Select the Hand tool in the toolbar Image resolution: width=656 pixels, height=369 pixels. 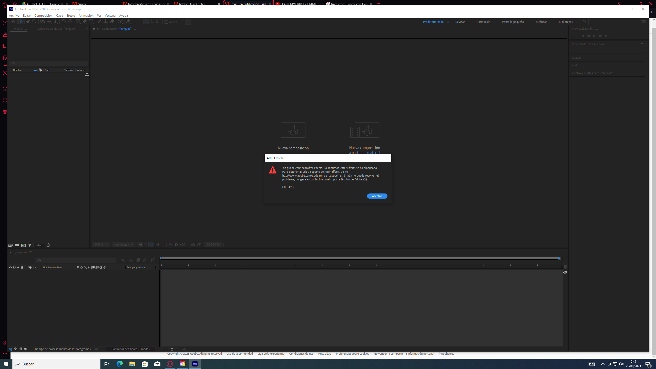28,22
